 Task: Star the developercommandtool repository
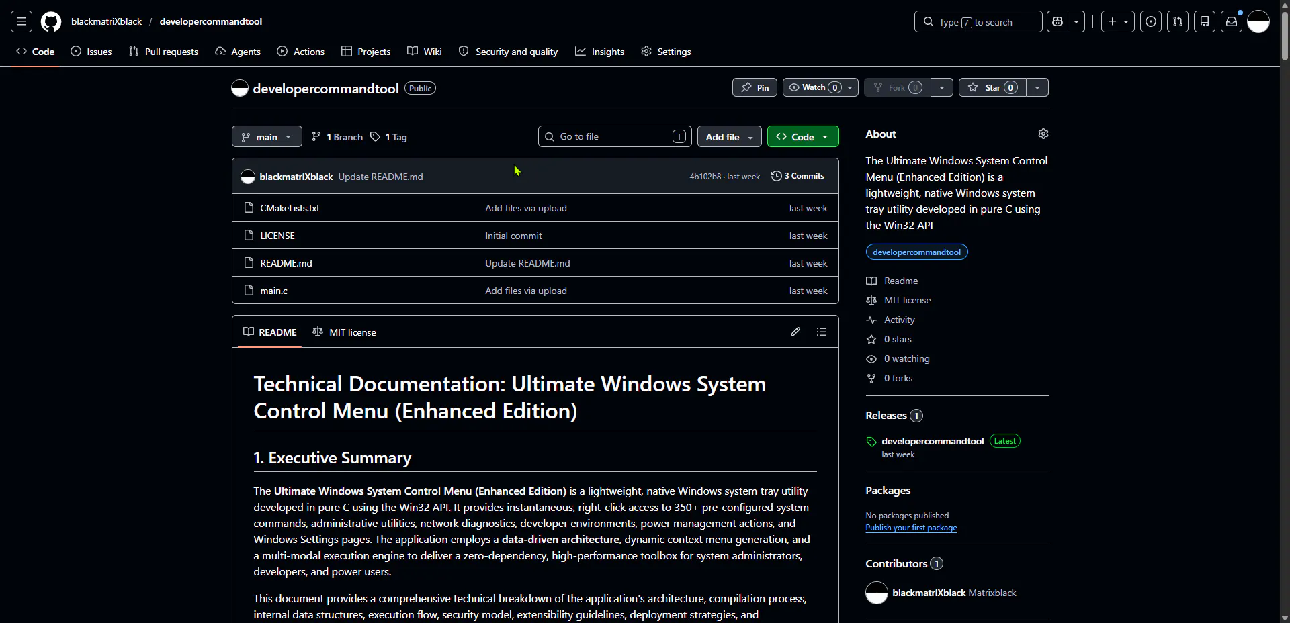(x=992, y=87)
